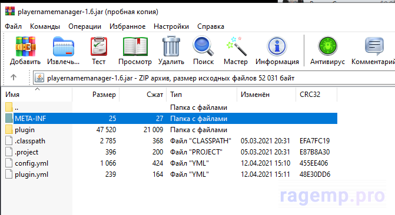Run the Тест archive test icon
This screenshot has width=395, height=215.
point(99,46)
